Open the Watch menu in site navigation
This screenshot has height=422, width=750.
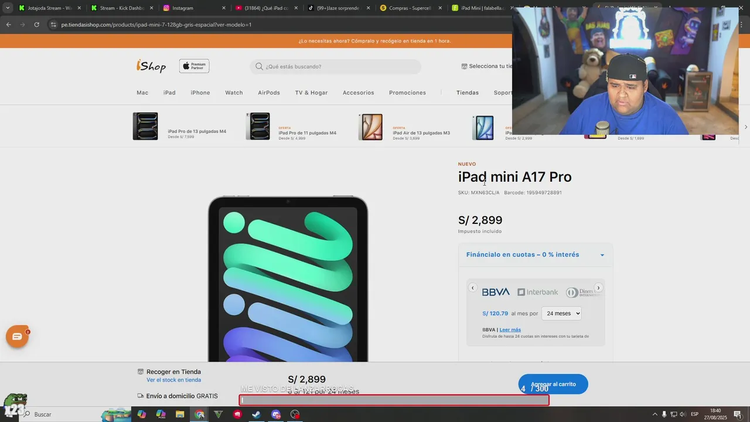[x=234, y=93]
